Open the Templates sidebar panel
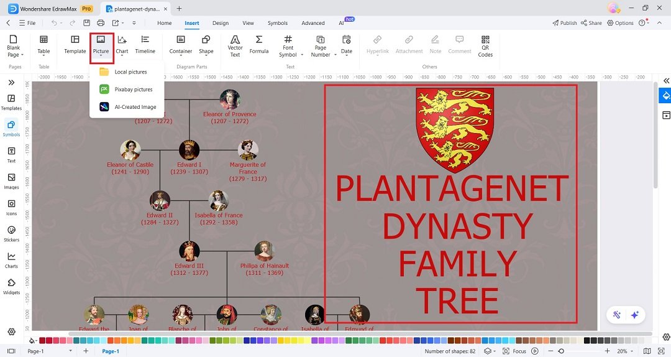Screen dimensions: 671x357 [12, 103]
